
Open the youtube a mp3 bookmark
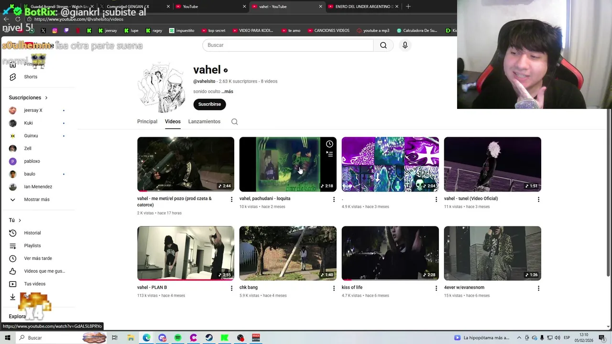(373, 31)
